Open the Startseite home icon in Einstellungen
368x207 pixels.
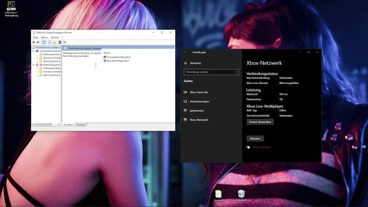coord(186,63)
